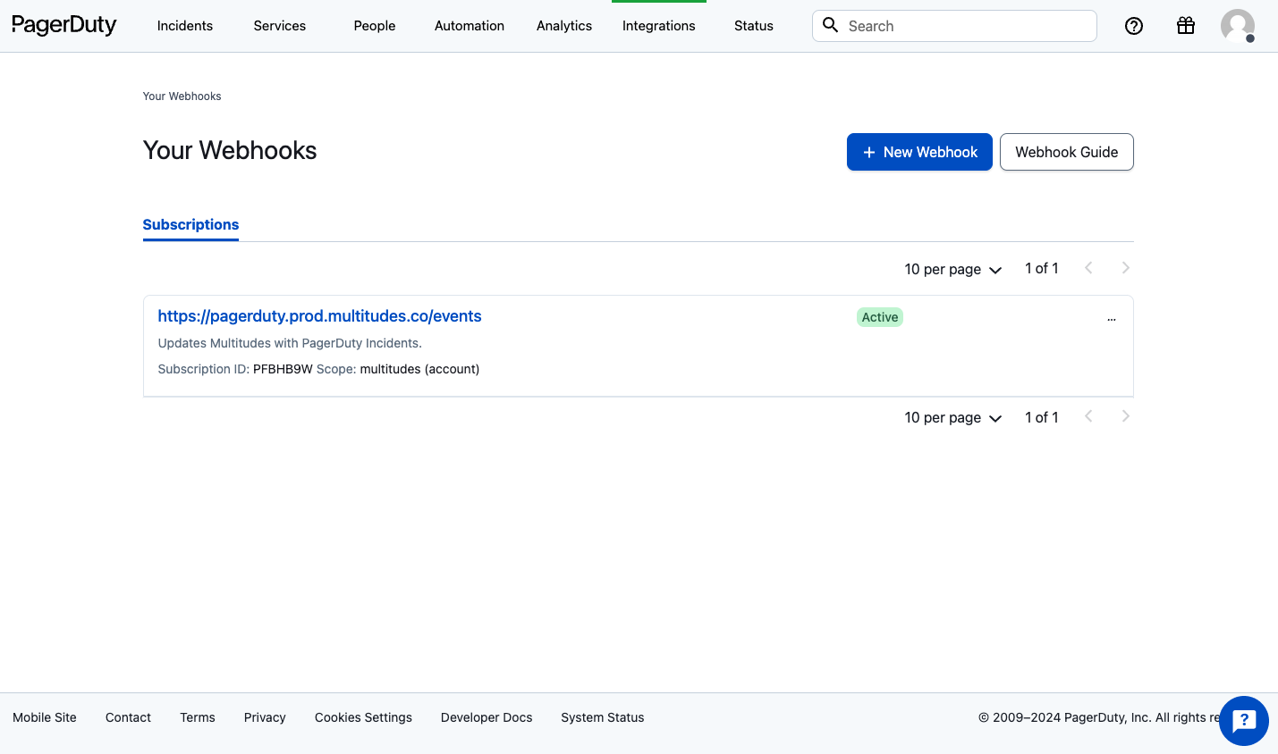Click the gift icon for product updates
Screen dimensions: 1278x754
[x=1185, y=26]
